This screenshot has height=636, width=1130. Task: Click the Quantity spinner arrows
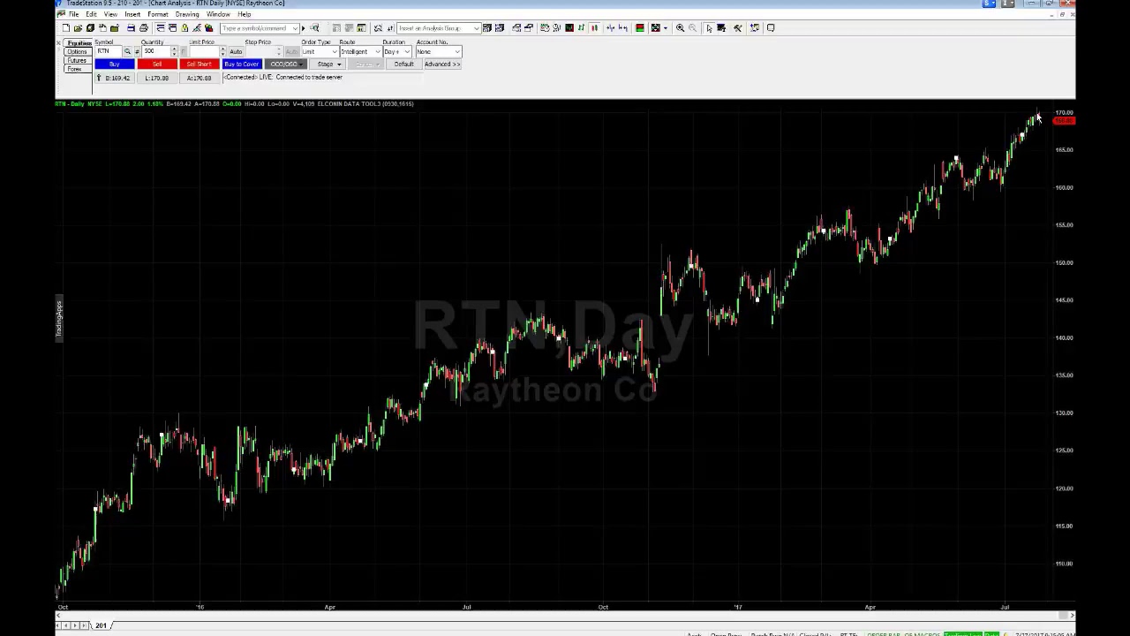(174, 51)
